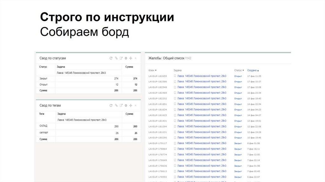
Task: Open the Статус column filter dropdown
Action: pyautogui.click(x=239, y=70)
